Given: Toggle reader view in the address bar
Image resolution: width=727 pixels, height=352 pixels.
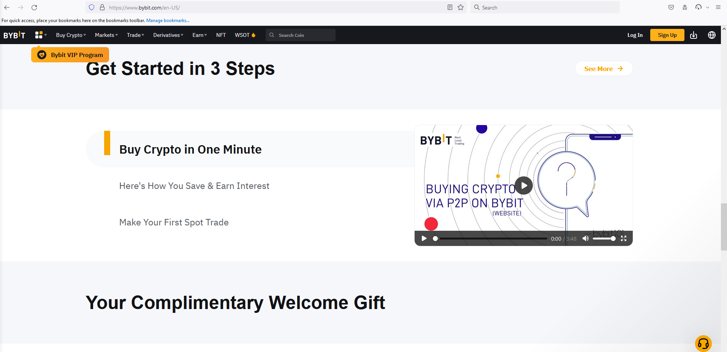Looking at the screenshot, I should (450, 7).
